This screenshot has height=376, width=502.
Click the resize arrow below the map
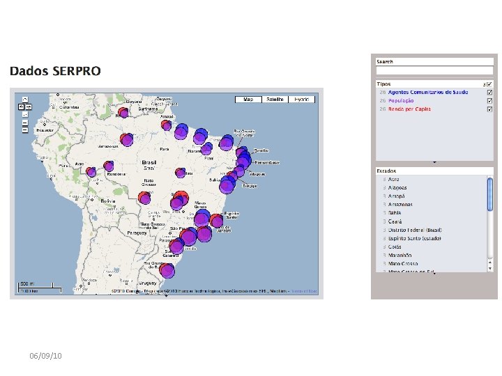(x=166, y=296)
